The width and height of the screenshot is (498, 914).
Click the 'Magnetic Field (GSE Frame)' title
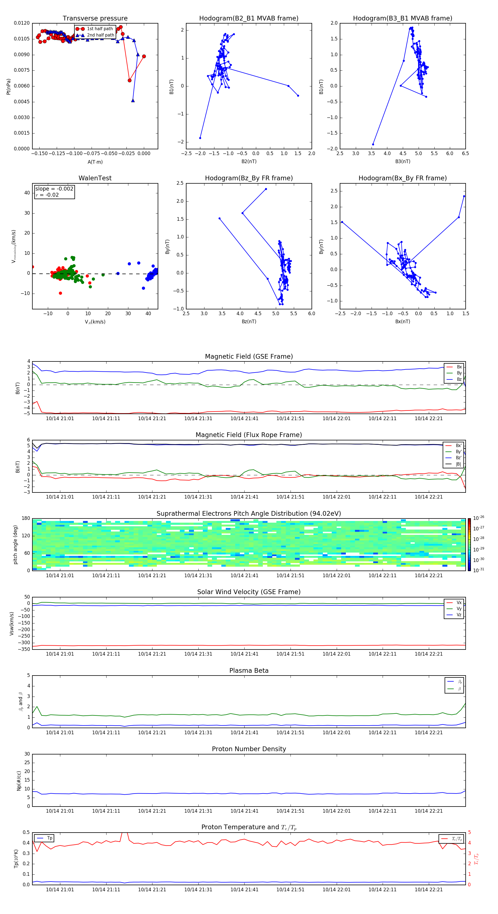[249, 356]
